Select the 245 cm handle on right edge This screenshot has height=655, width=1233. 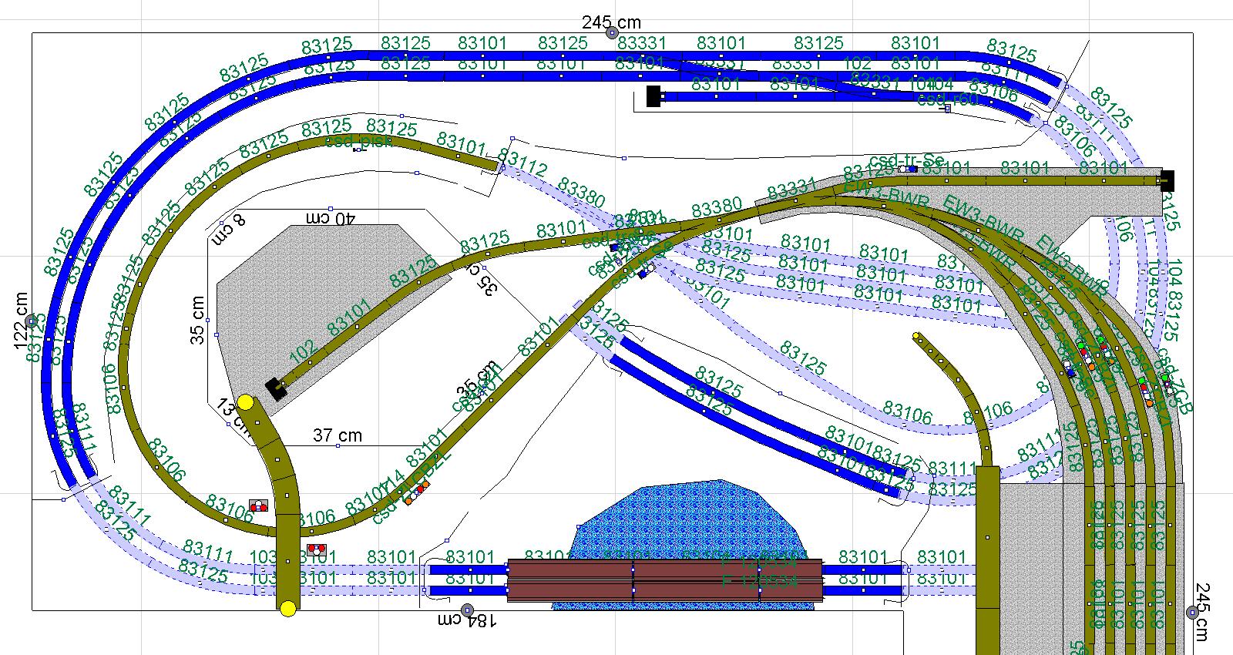[x=1193, y=612]
